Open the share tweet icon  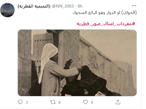pos(118,102)
